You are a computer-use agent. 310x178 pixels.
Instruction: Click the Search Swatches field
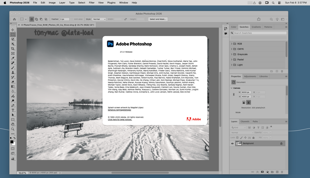[x=260, y=33]
